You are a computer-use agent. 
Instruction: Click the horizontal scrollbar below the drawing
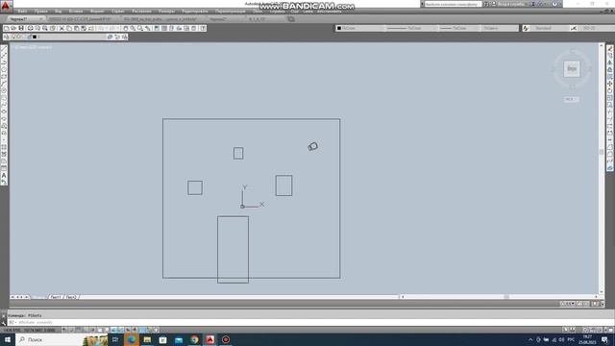pos(499,297)
